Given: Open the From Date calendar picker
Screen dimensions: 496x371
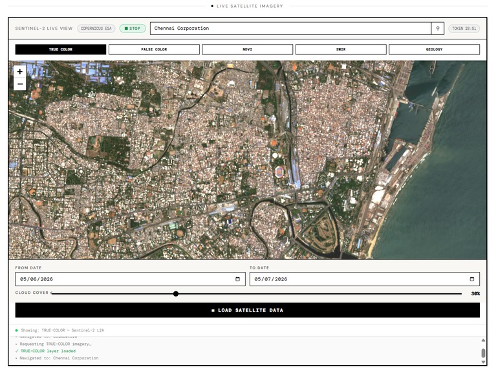Looking at the screenshot, I should [237, 279].
